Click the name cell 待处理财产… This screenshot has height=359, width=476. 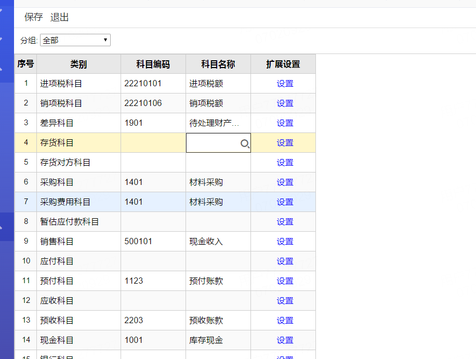218,123
